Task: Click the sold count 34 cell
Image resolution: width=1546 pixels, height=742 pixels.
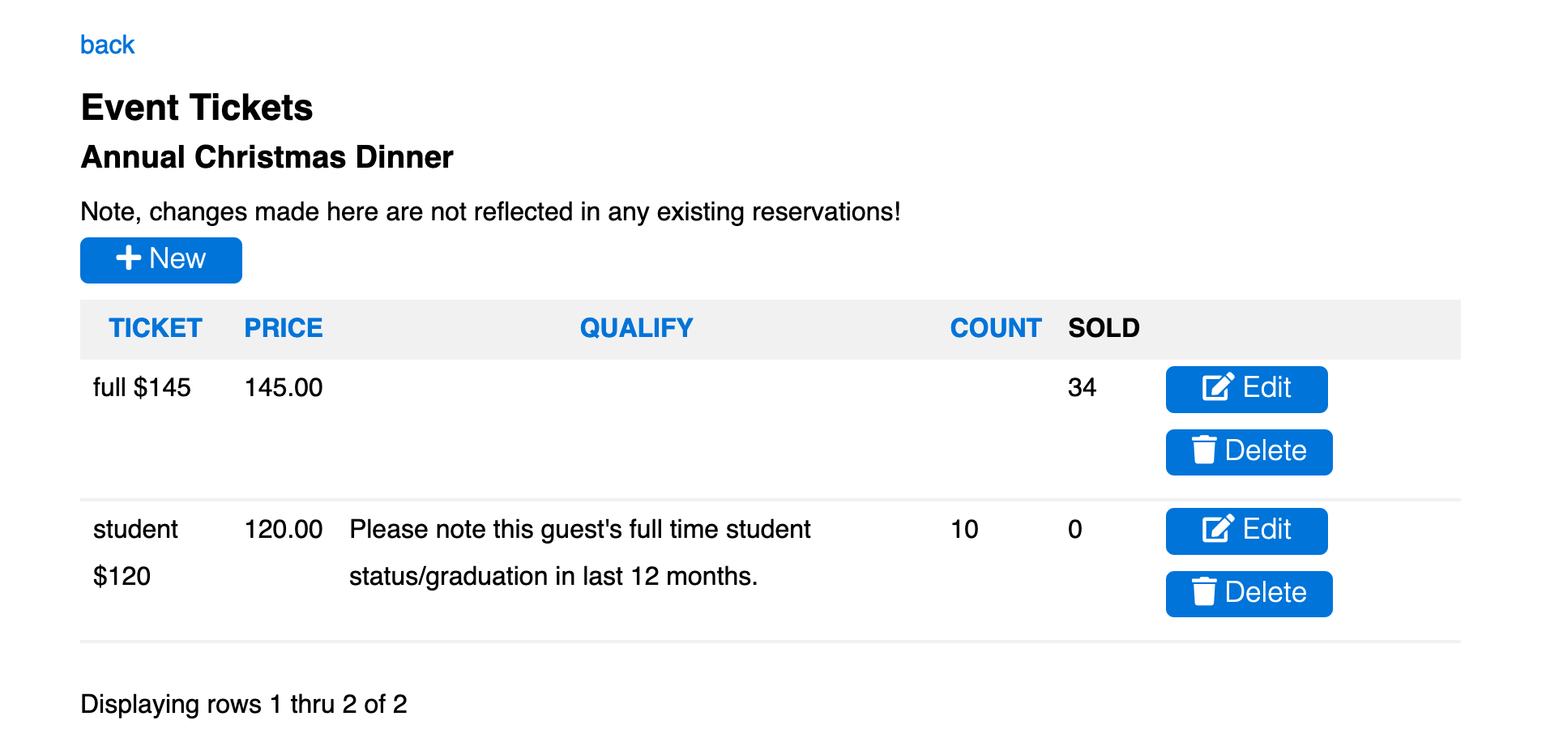Action: click(x=1082, y=387)
